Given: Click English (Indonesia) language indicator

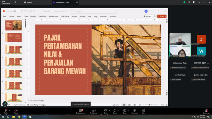Looking at the screenshot, I should click(20, 105).
